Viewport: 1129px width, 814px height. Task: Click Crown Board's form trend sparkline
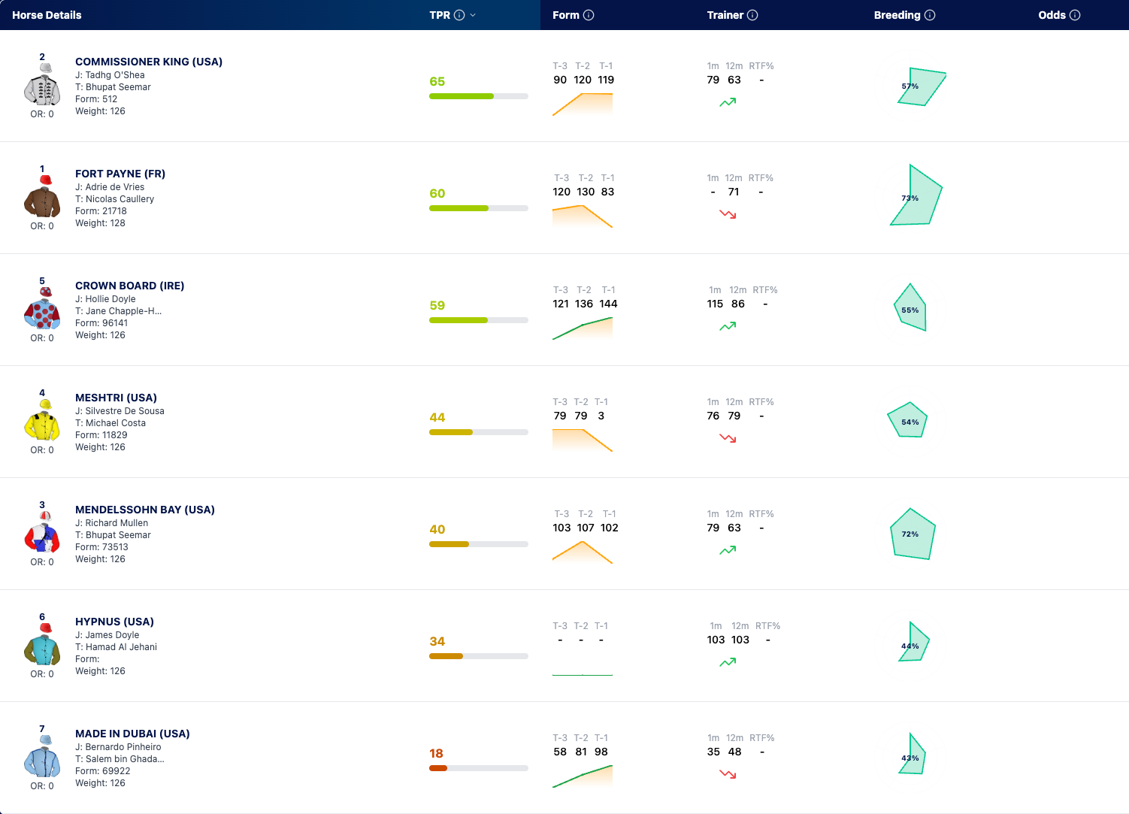tap(583, 328)
